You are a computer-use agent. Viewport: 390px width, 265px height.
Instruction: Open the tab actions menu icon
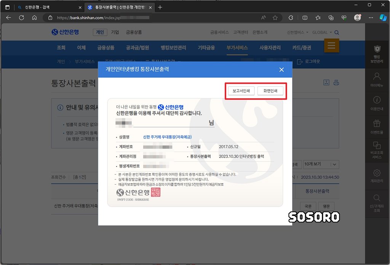point(8,7)
